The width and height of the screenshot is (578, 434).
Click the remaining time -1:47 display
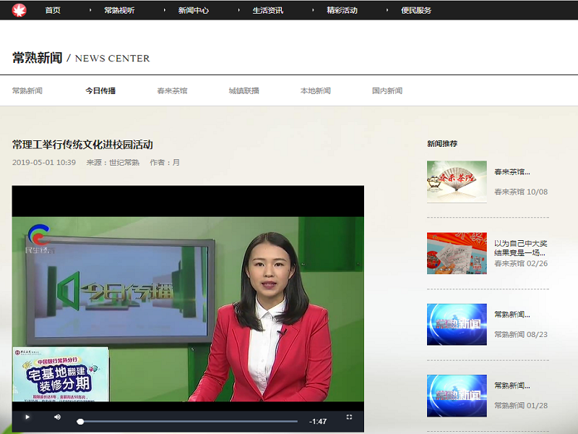[x=318, y=422]
